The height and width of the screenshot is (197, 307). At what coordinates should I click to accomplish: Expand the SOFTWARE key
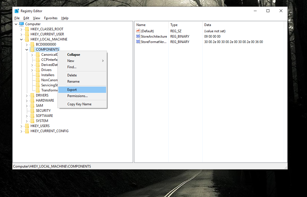coord(27,116)
